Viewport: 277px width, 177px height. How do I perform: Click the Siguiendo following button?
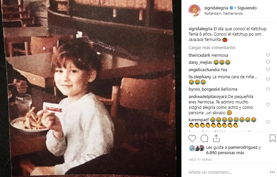[x=247, y=8]
